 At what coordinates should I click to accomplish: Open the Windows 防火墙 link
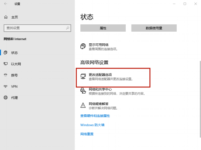coord(92,125)
